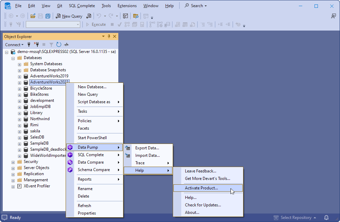Click the Schema Compare purple icon
Viewport: 340px width, 222px height.
(x=70, y=170)
